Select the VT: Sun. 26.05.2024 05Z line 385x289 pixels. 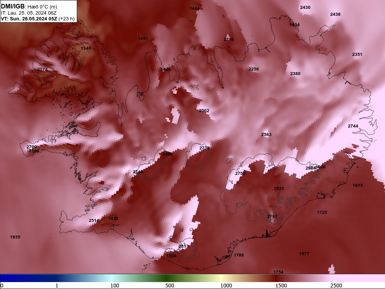point(29,19)
